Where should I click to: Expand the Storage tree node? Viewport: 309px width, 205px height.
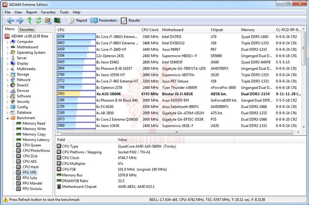(x=8, y=74)
